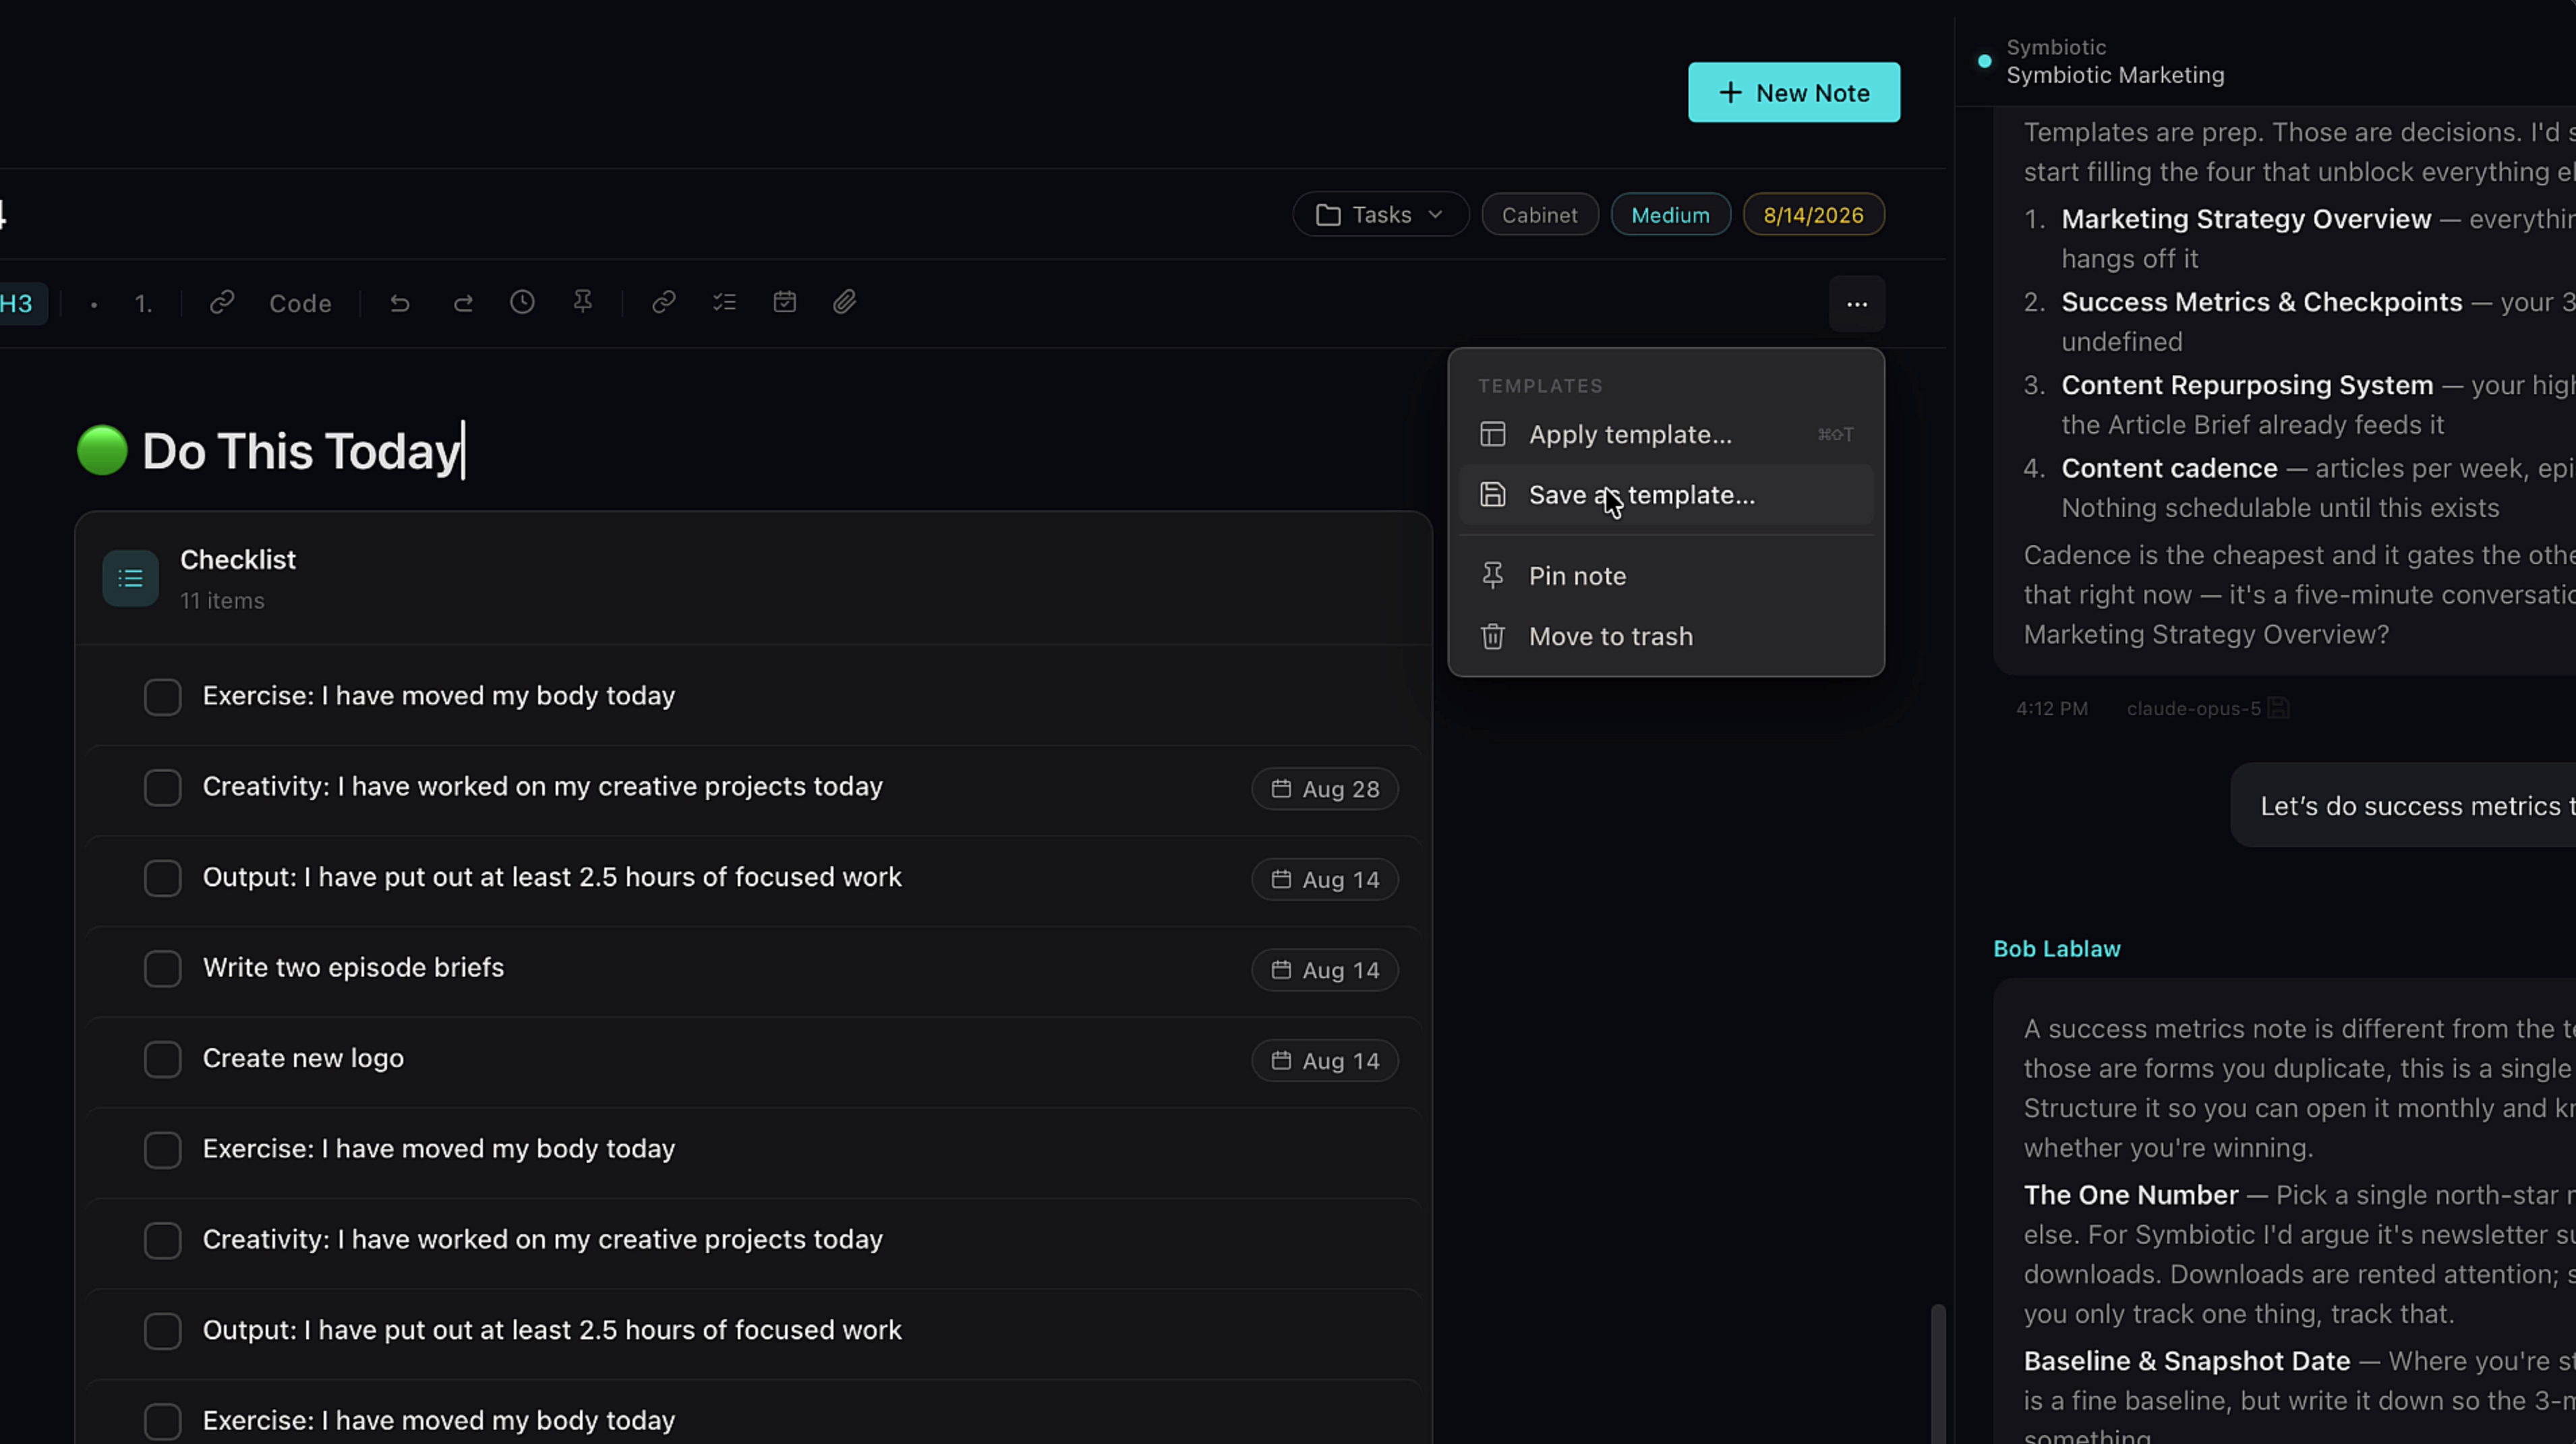Click the three-dot more options button
2576x1444 pixels.
1857,304
